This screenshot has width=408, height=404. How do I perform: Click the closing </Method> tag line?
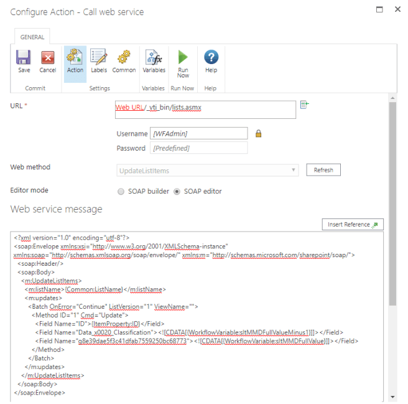click(x=48, y=350)
